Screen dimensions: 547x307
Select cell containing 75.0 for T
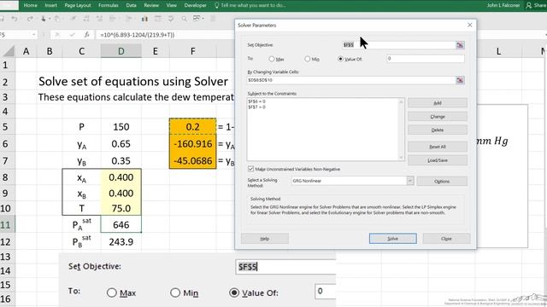(121, 208)
